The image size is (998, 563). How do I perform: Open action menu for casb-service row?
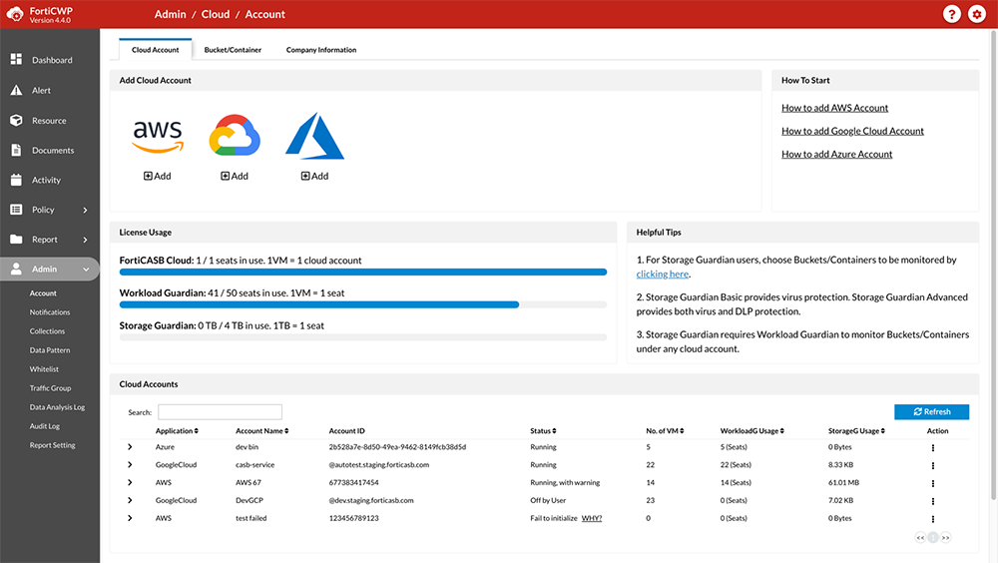click(x=932, y=465)
